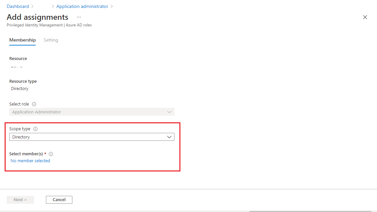Viewport: 377px width, 212px height.
Task: Switch to the Setting tab
Action: (51, 40)
